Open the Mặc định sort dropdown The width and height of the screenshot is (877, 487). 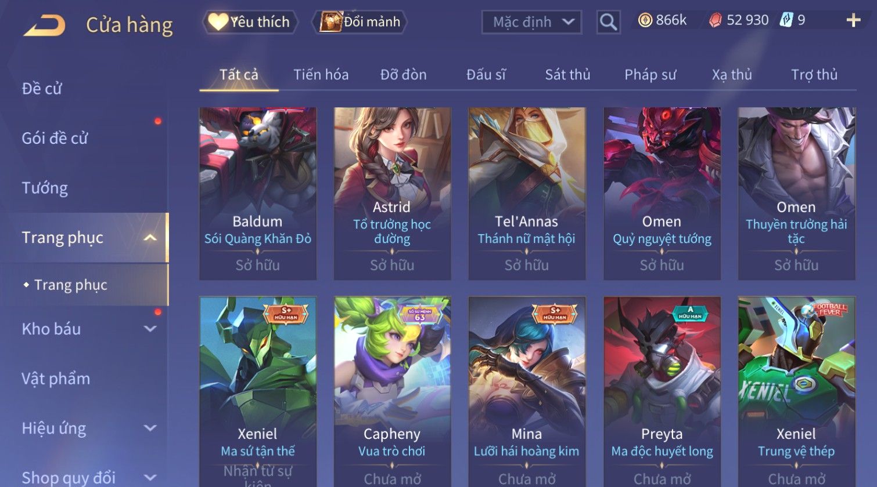531,22
